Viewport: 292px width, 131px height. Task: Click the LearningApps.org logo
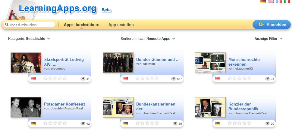[58, 8]
